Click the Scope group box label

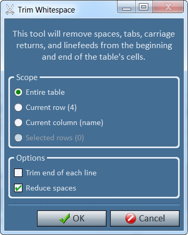pyautogui.click(x=27, y=77)
